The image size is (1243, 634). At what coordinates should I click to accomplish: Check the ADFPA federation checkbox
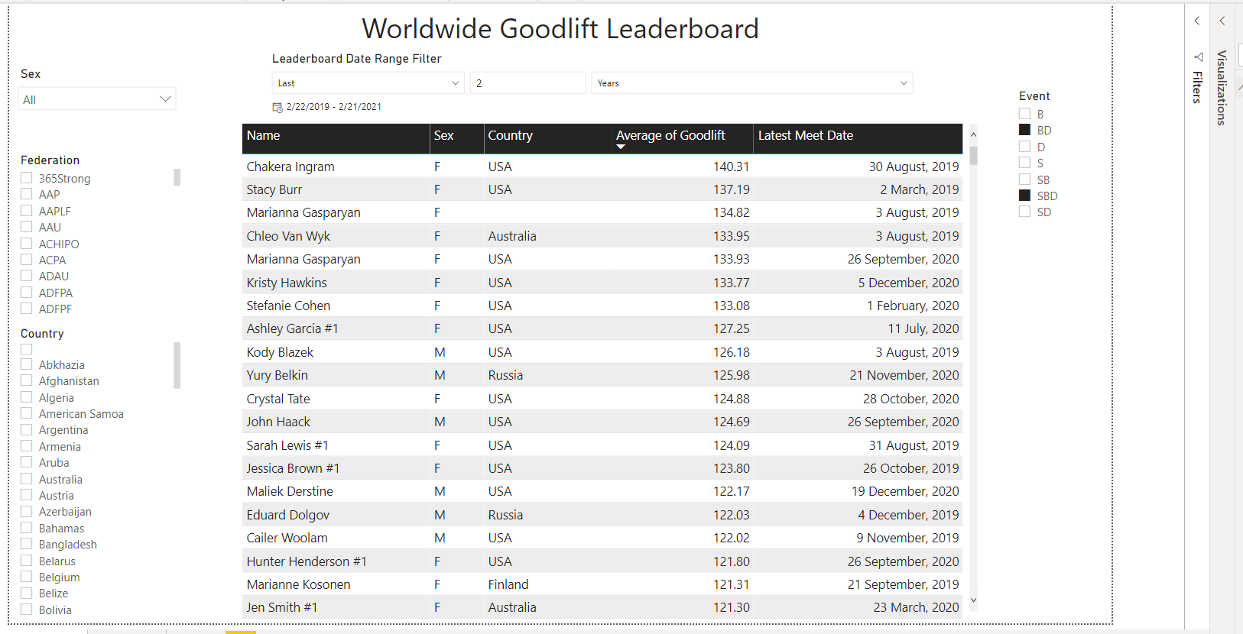click(x=26, y=293)
